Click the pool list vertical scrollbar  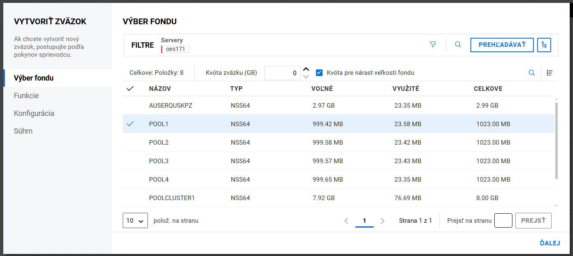click(x=557, y=140)
